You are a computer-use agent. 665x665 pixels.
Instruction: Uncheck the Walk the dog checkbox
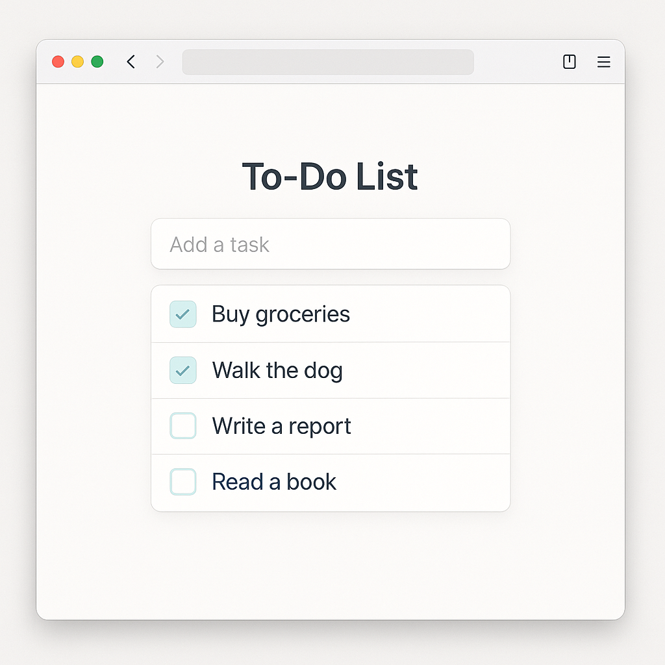(182, 370)
